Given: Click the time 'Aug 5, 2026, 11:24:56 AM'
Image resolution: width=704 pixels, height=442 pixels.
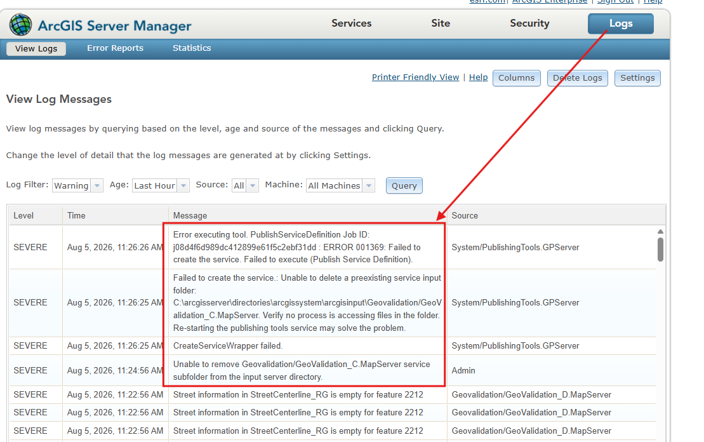Looking at the screenshot, I should coord(115,371).
